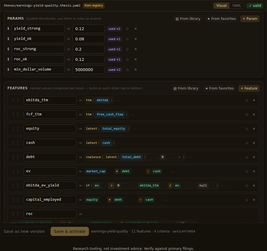Expand ellipsis after fcf_ttm expression
267x251 pixels.
click(132, 115)
